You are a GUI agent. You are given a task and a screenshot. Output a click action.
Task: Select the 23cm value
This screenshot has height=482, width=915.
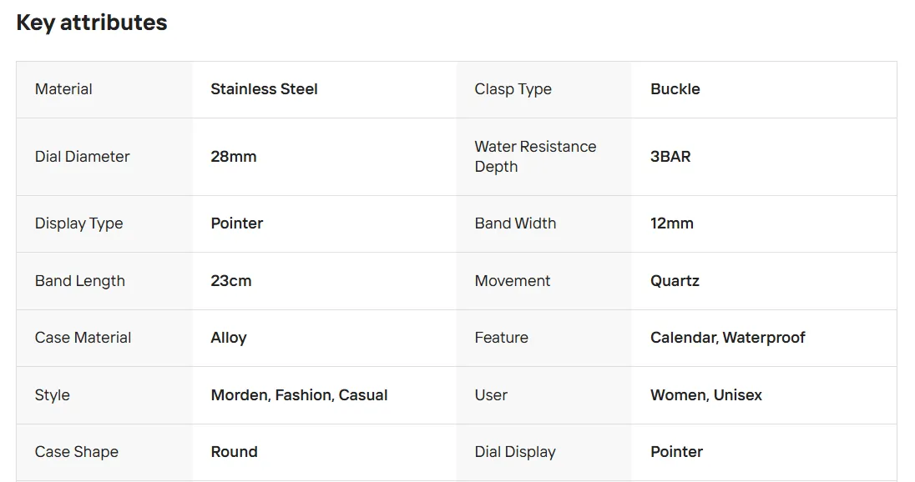230,281
